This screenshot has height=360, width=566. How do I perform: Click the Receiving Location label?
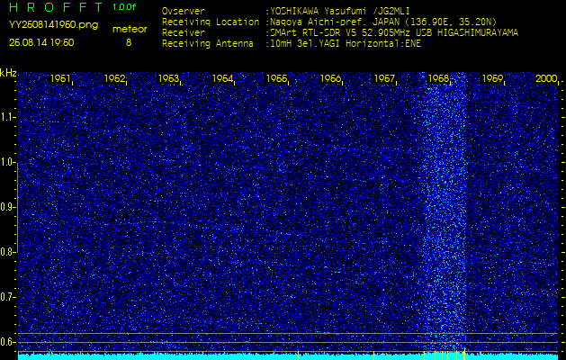(x=211, y=22)
